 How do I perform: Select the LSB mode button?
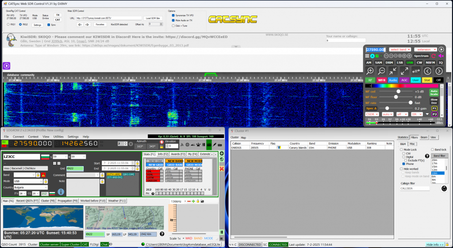400,62
